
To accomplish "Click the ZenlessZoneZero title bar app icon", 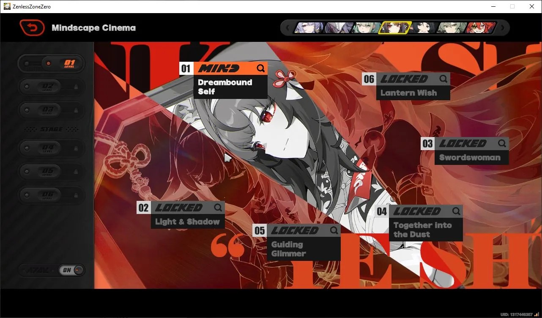I will [x=7, y=6].
